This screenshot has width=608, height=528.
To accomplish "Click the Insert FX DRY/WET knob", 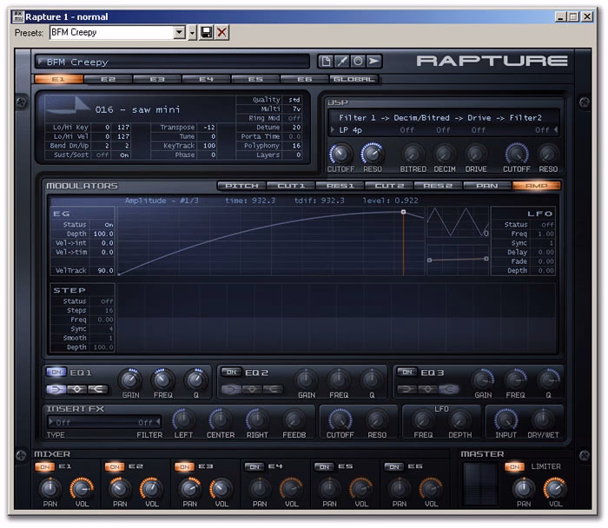I will (543, 419).
